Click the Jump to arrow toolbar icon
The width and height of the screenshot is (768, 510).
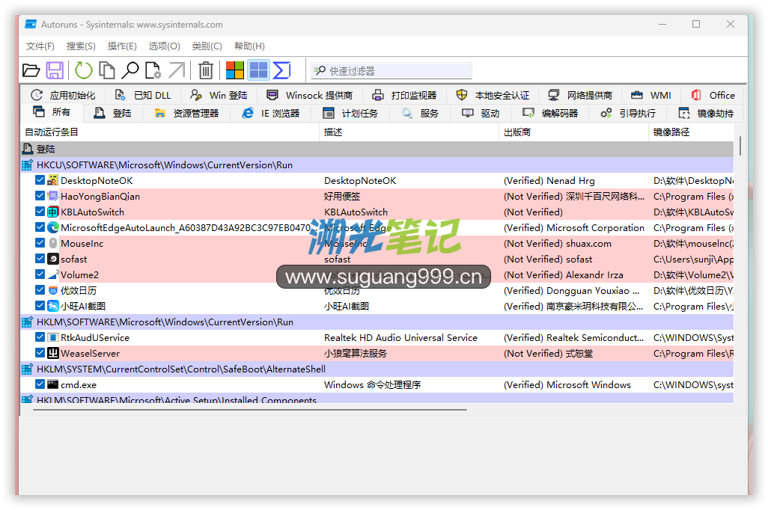[x=177, y=70]
